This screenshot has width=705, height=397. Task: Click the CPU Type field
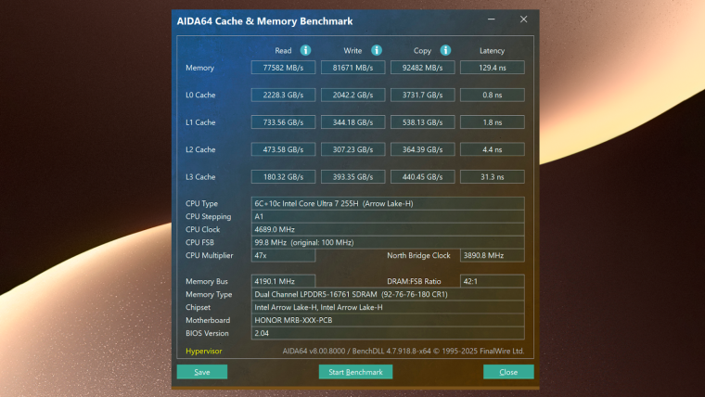click(388, 202)
